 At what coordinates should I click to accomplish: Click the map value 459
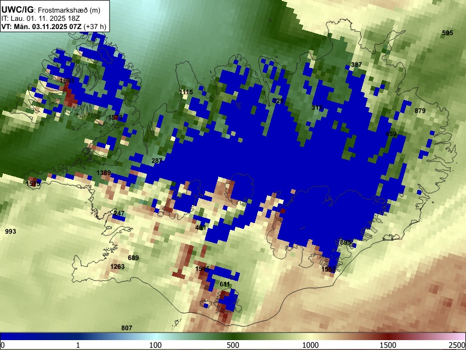point(391,134)
